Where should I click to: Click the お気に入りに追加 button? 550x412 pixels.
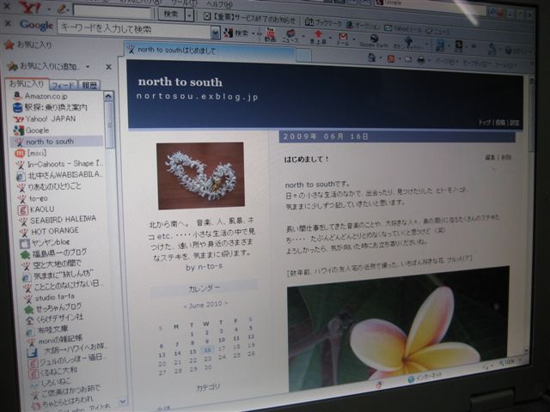(44, 66)
